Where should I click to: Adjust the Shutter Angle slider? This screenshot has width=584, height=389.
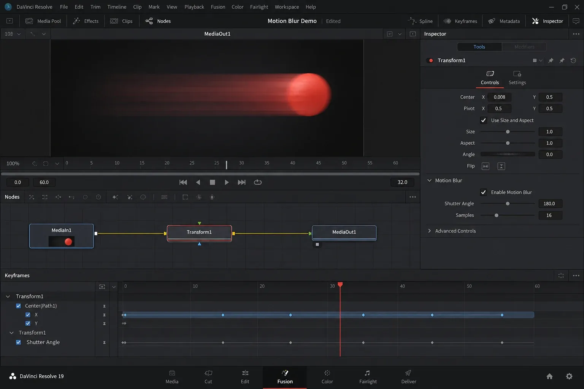tap(508, 204)
